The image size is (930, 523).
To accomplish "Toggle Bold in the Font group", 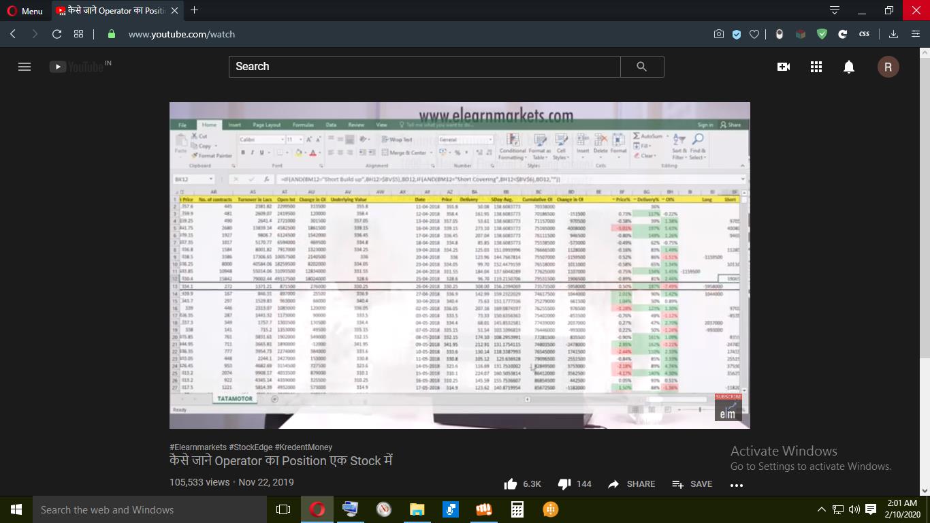I will pos(242,152).
